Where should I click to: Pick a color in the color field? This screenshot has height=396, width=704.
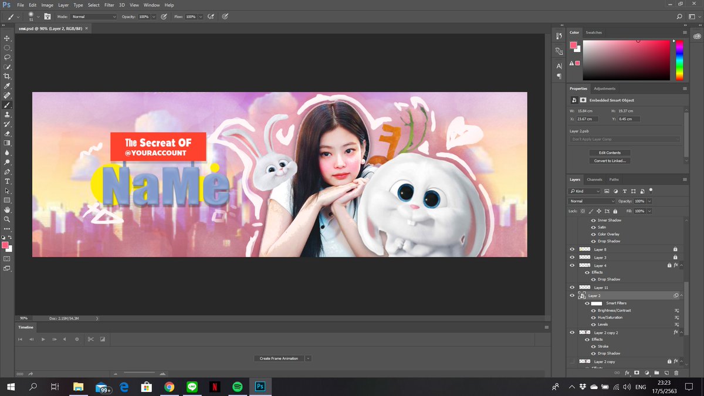pos(626,60)
